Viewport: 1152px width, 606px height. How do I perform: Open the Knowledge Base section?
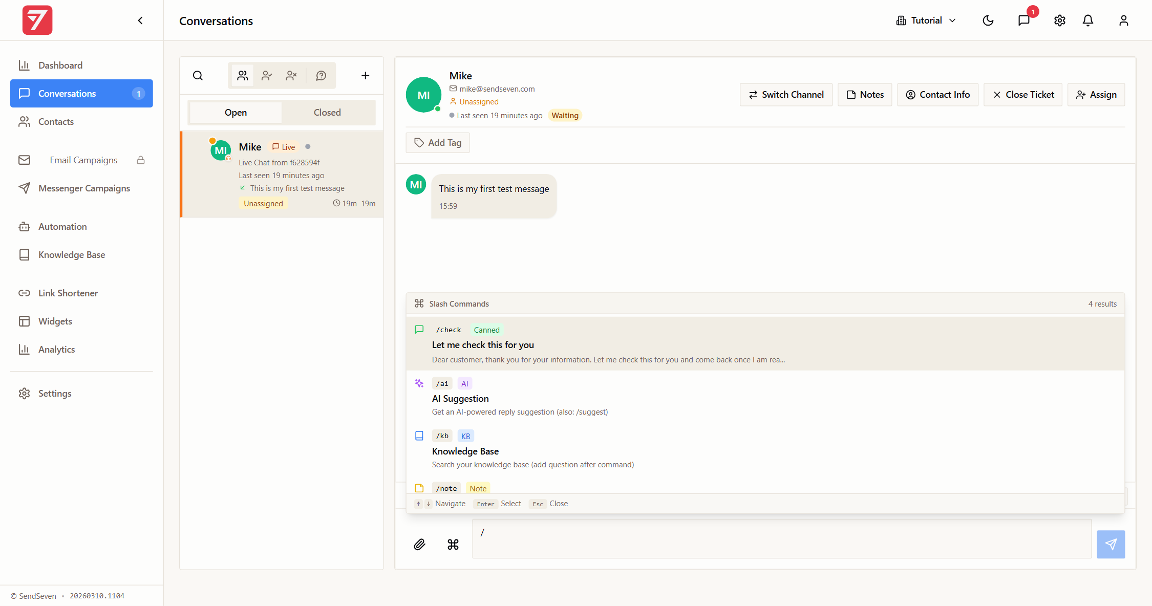(81, 255)
